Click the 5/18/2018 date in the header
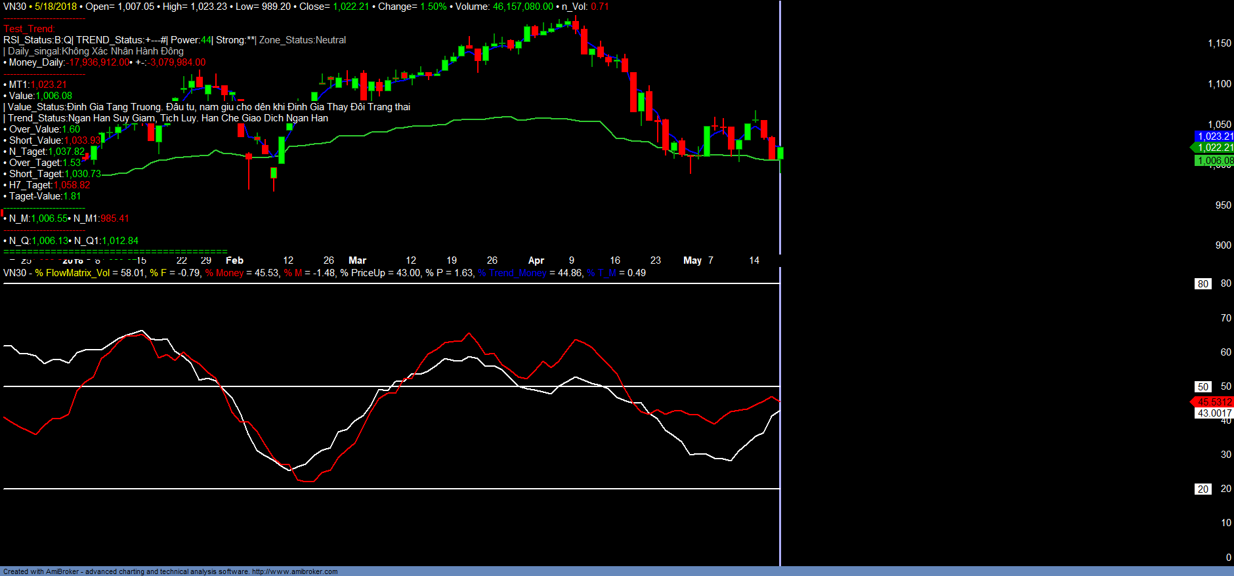Screen dimensions: 1234x576 tap(56, 7)
